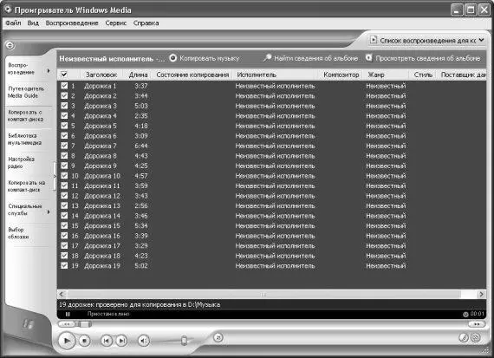Open the Сервис menu

pyautogui.click(x=115, y=23)
